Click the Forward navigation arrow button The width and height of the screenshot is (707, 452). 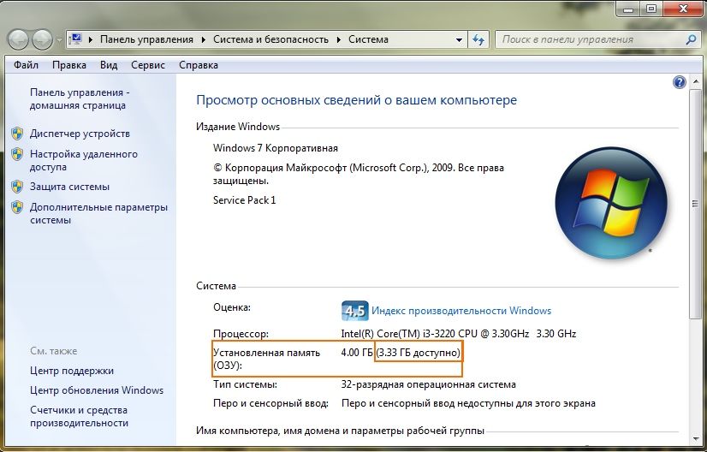[42, 39]
